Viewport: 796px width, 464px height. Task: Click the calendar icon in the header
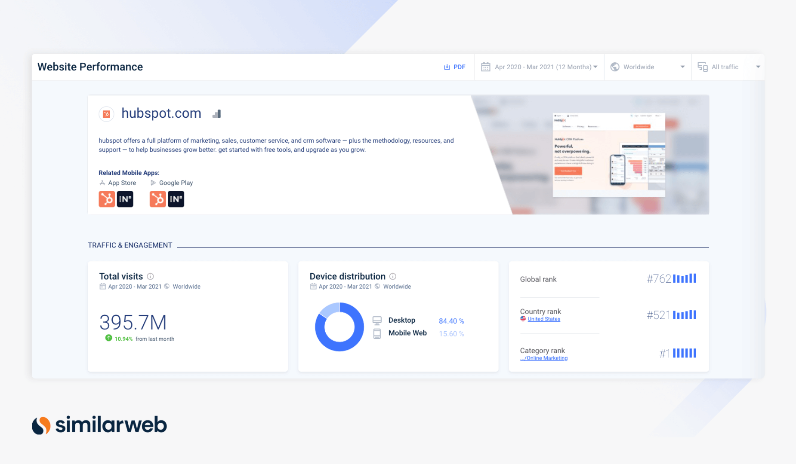click(x=486, y=67)
